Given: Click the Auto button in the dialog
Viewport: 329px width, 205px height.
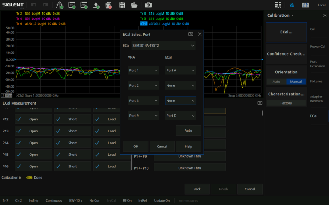Looking at the screenshot, I should coord(188,130).
